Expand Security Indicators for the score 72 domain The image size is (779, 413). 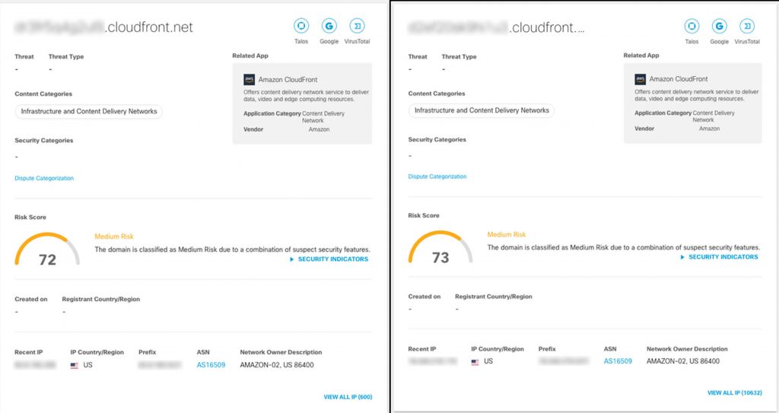[x=329, y=259]
